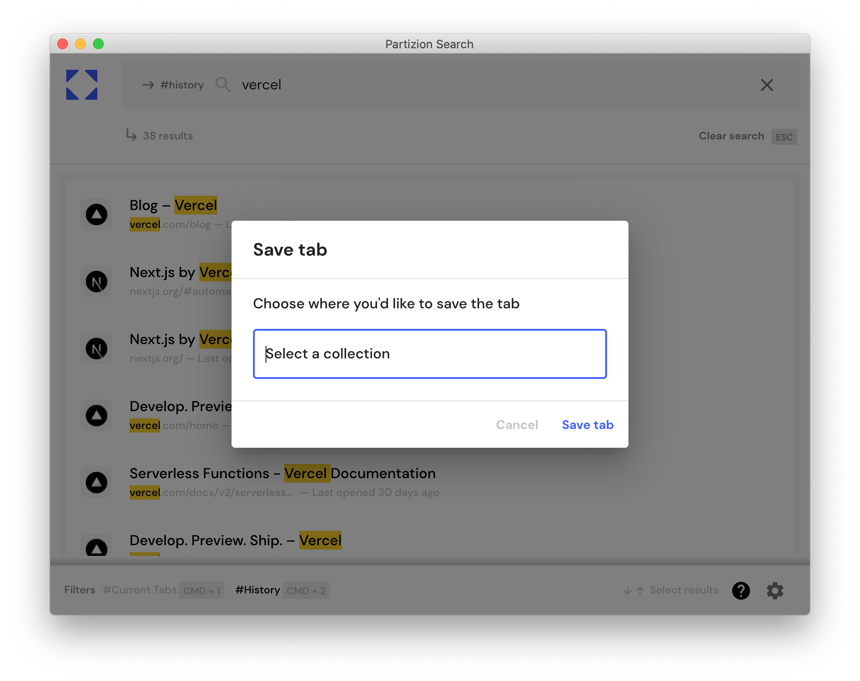Image resolution: width=860 pixels, height=681 pixels.
Task: Click the ESC key badge
Action: [x=784, y=137]
